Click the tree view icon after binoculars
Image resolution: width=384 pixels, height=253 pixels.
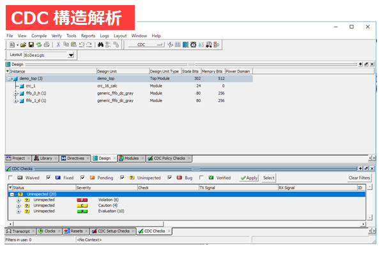pos(108,45)
